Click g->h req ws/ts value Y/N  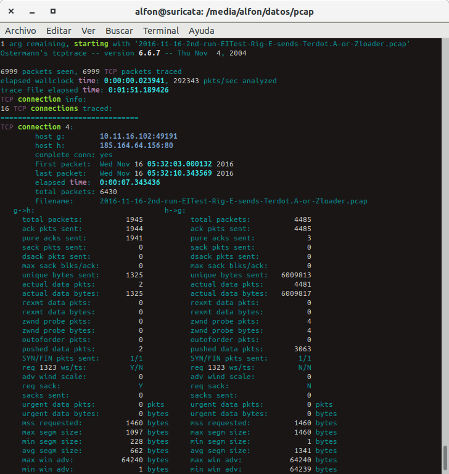136,367
